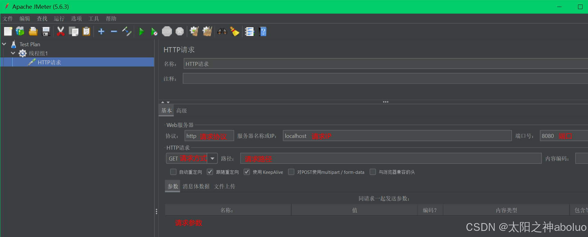
Task: Click the 路径 path input field
Action: [x=391, y=158]
